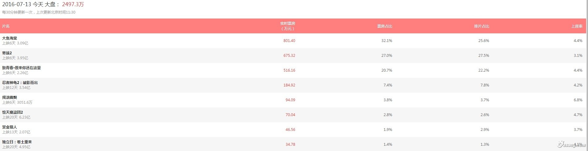Select the 6.8% attendance rate value
This screenshot has height=151, width=588.
[x=578, y=100]
